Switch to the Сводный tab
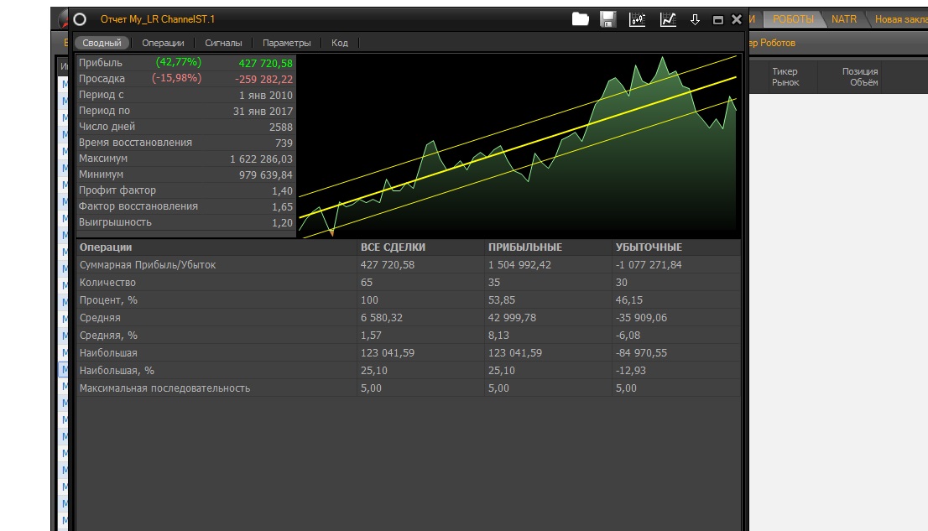 pos(102,43)
